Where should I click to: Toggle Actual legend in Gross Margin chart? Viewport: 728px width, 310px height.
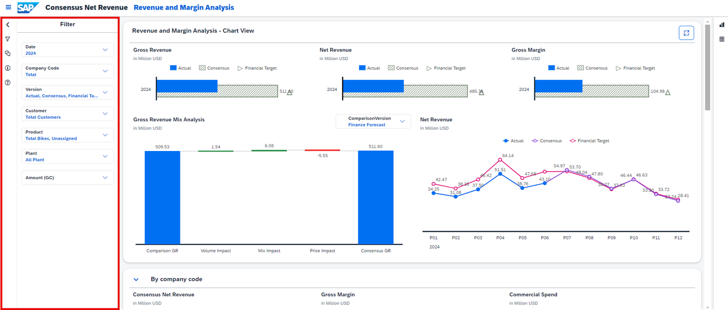tap(559, 68)
